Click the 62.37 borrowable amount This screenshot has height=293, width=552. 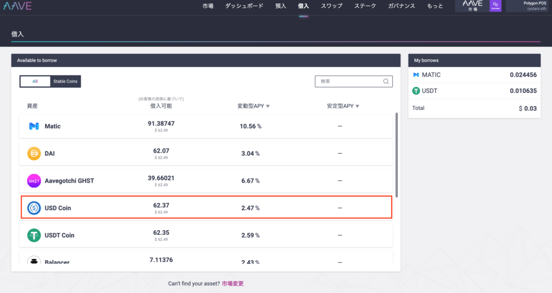[x=161, y=205]
